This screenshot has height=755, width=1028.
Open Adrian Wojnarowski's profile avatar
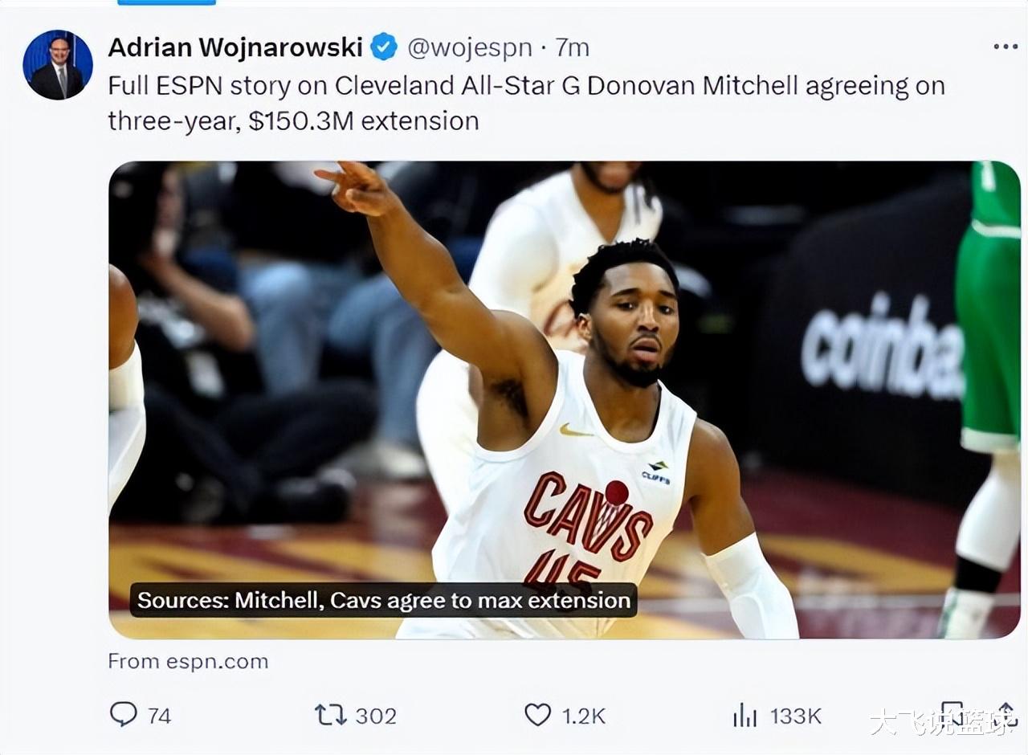coord(58,64)
